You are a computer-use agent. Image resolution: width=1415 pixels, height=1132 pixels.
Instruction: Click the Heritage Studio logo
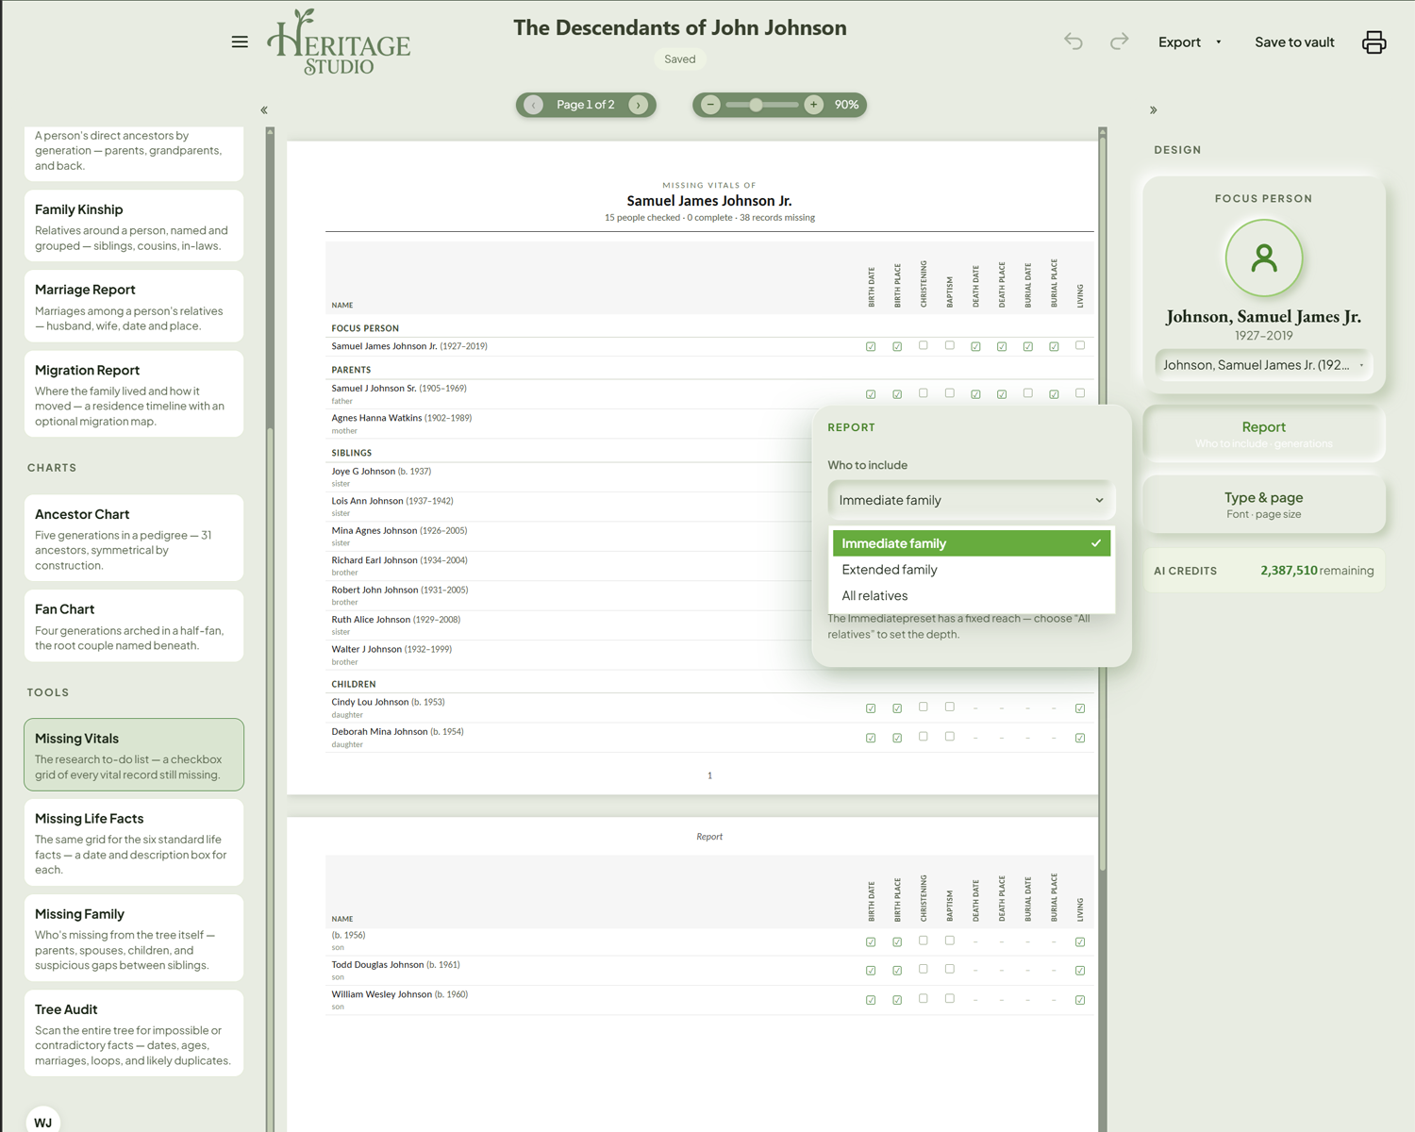tap(339, 42)
